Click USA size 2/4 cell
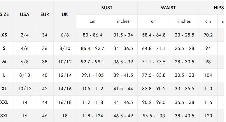226x122 pixels. [24, 35]
